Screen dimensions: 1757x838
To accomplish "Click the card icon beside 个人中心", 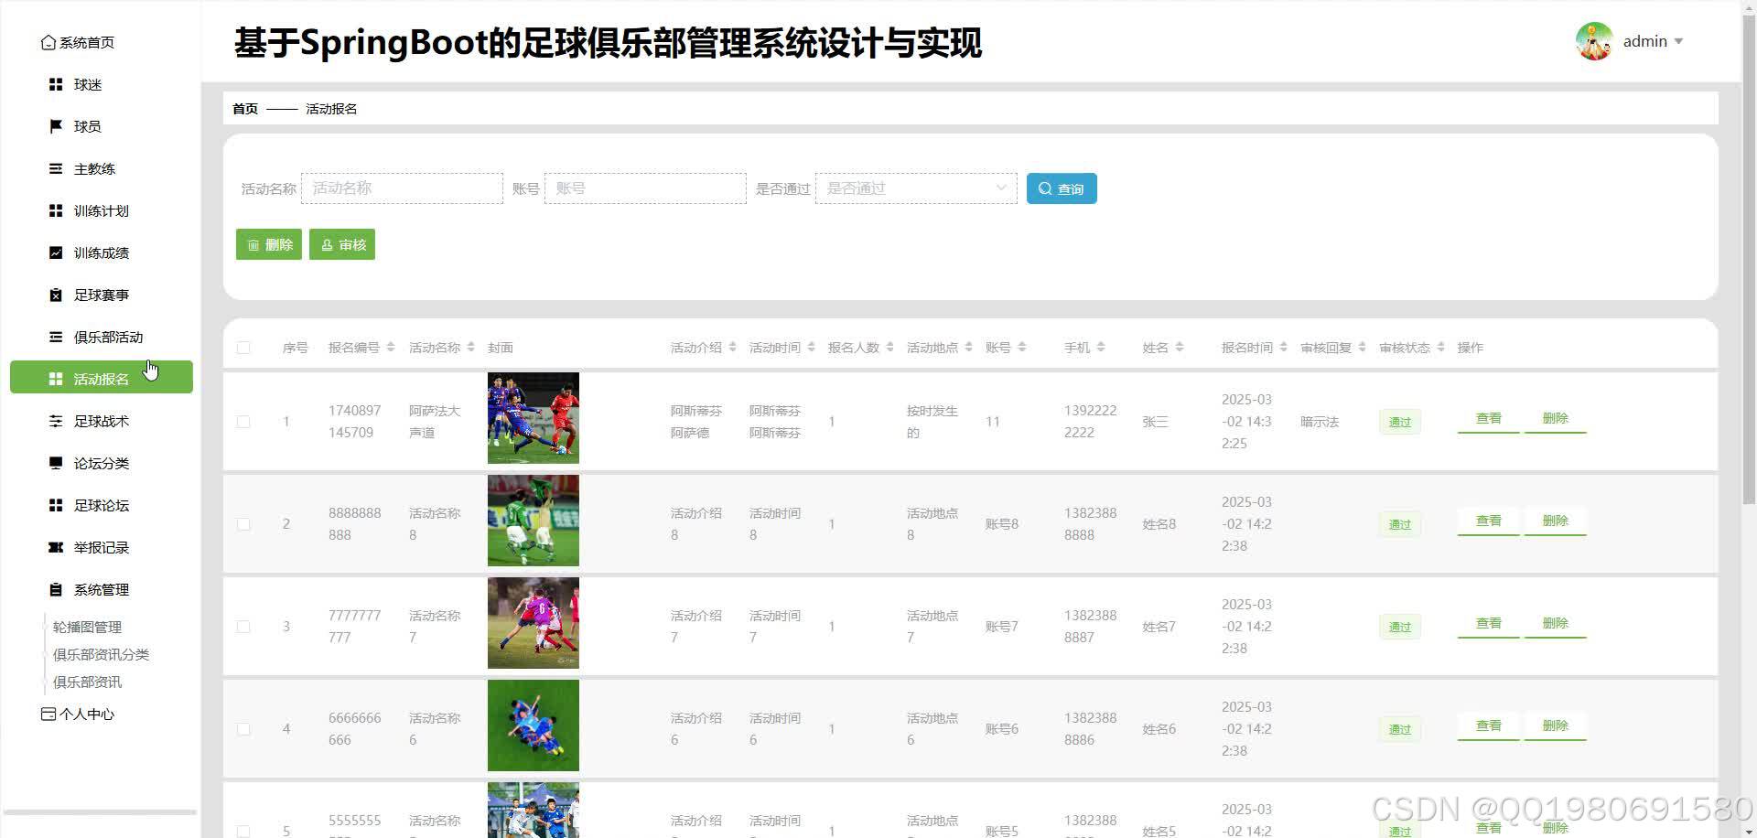I will point(49,714).
